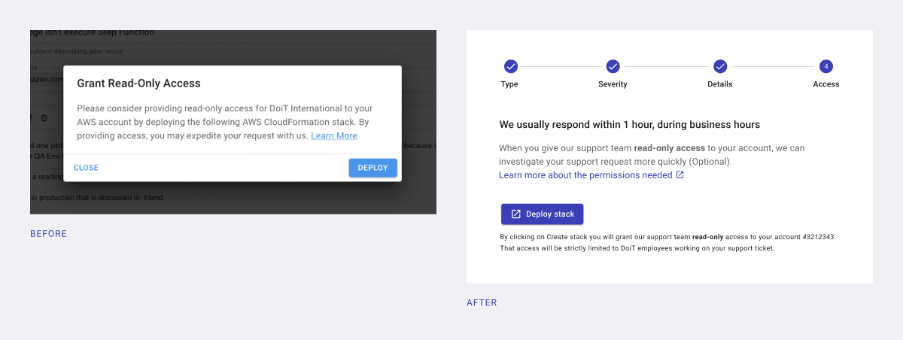903x340 pixels.
Task: Click the Type step label
Action: click(x=509, y=84)
